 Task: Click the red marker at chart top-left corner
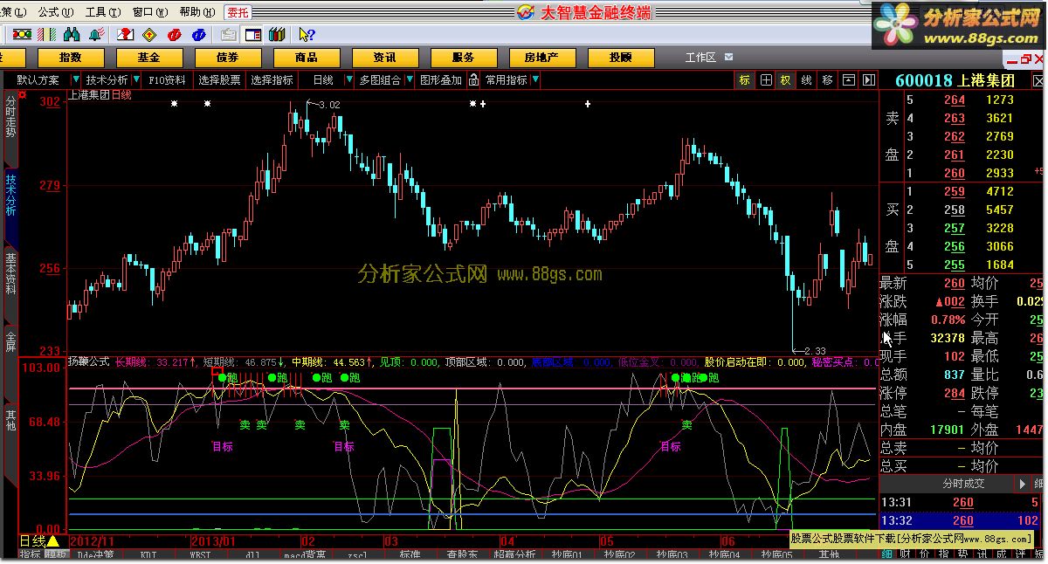(22, 93)
